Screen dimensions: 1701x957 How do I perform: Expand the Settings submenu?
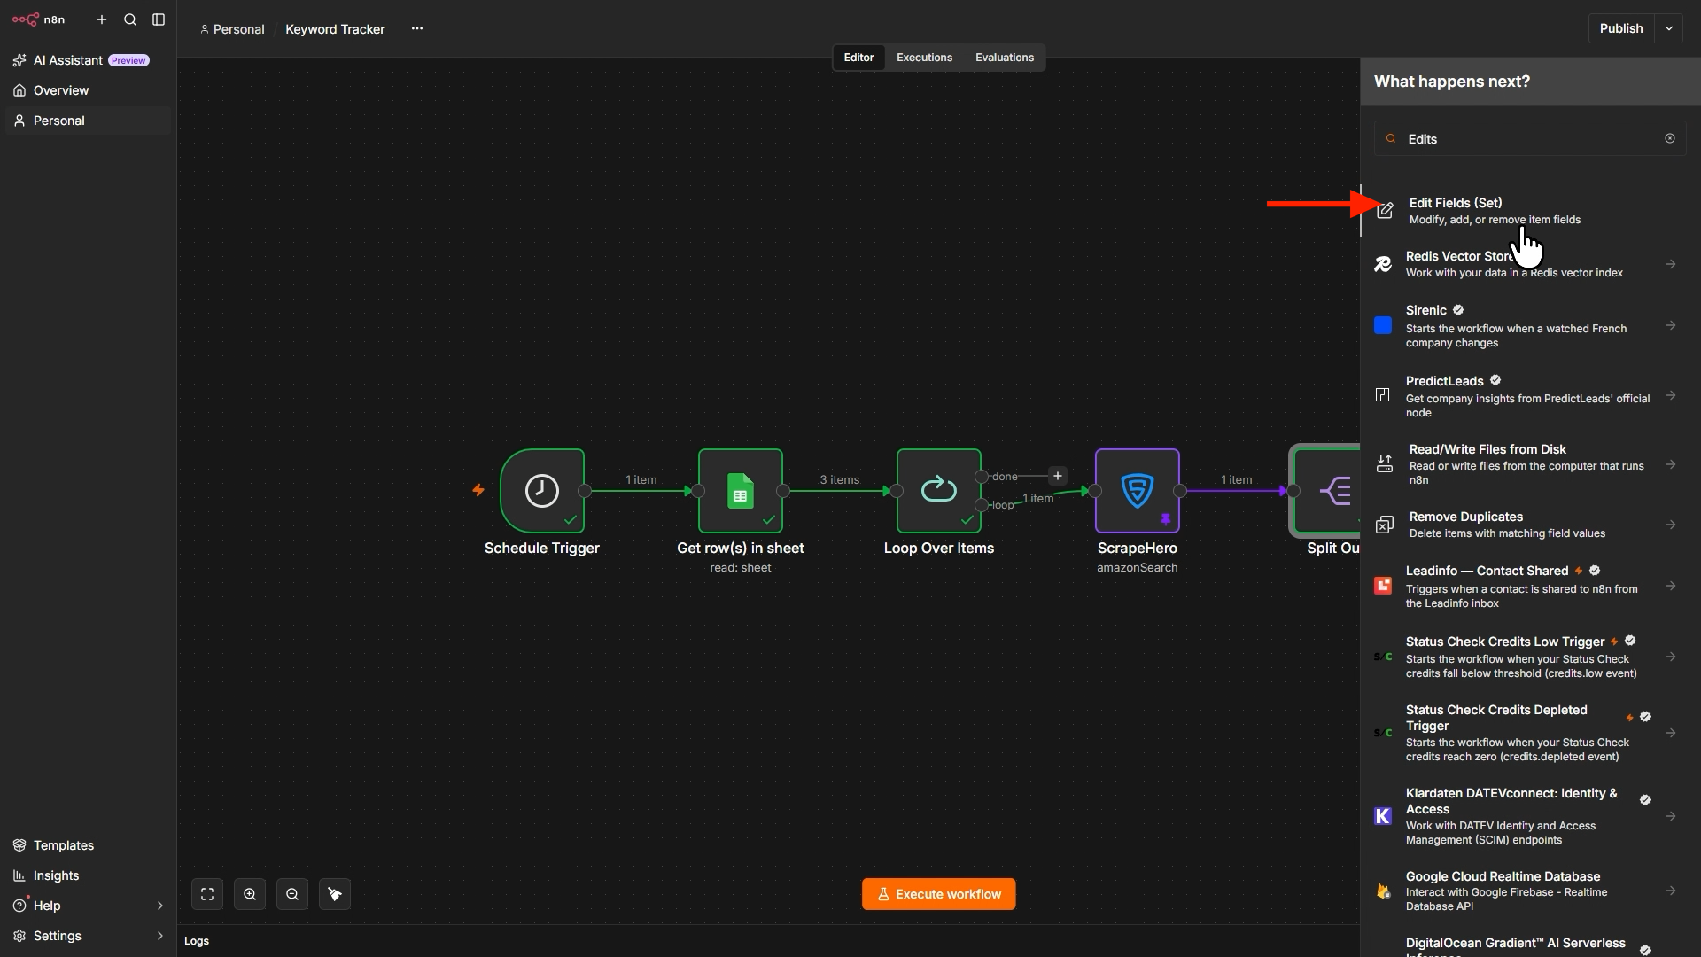pos(159,936)
